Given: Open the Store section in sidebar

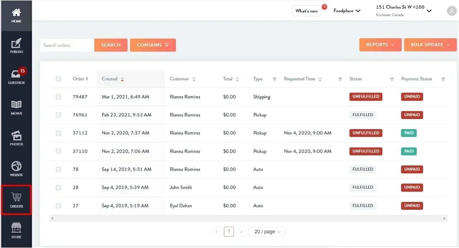Looking at the screenshot, I should (x=16, y=230).
